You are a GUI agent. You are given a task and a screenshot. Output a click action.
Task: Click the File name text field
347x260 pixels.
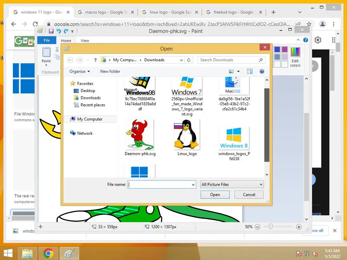[160, 185]
